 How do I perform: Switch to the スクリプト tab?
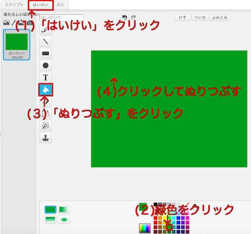click(x=14, y=5)
